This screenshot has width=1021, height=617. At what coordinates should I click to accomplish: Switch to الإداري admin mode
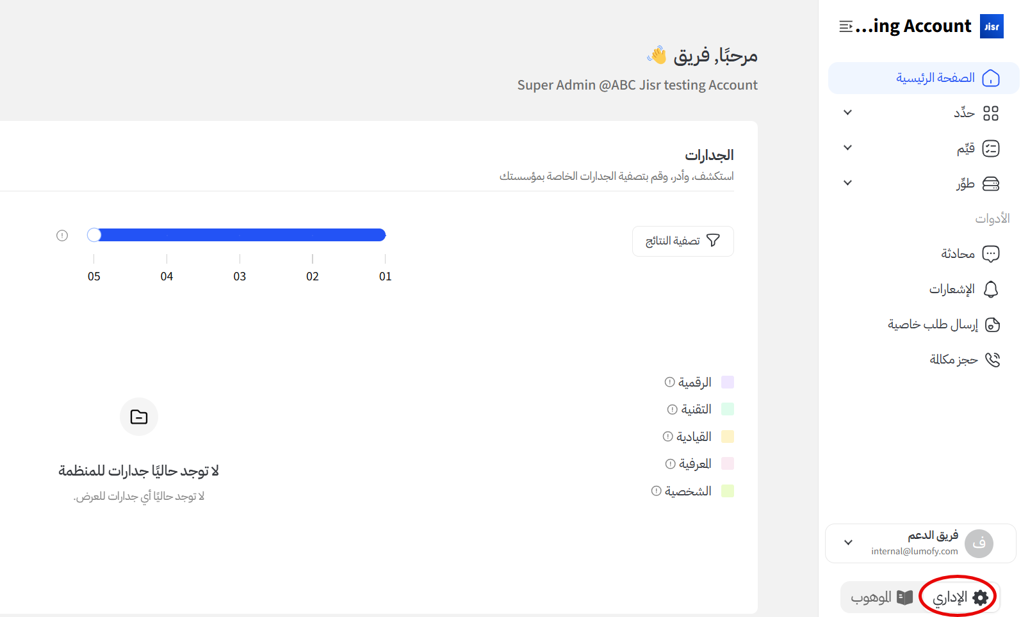960,597
